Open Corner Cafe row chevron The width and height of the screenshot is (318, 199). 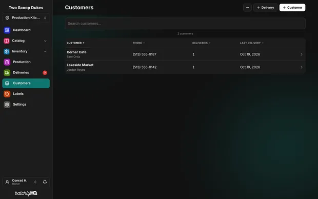pos(302,54)
